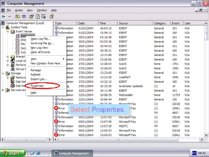Screen dimensions: 209x157
Task: Click the LoadPerf source cell
Action: (124, 77)
